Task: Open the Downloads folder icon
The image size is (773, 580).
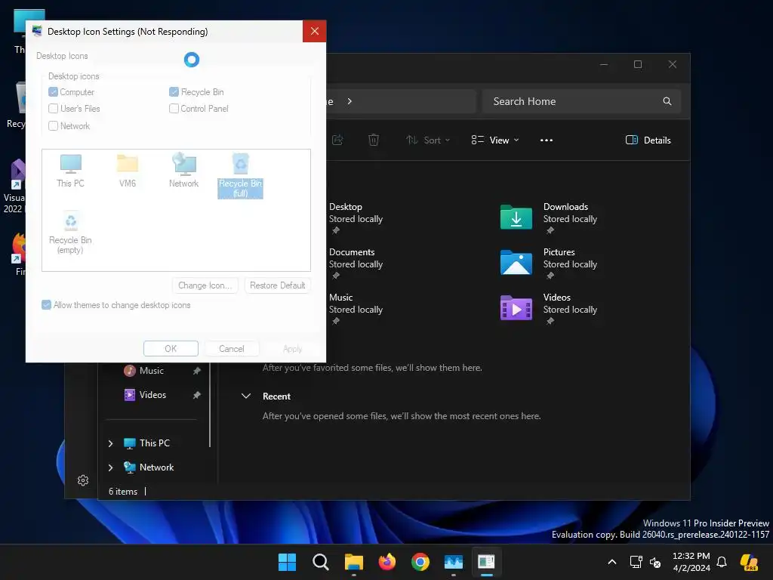Action: [516, 217]
